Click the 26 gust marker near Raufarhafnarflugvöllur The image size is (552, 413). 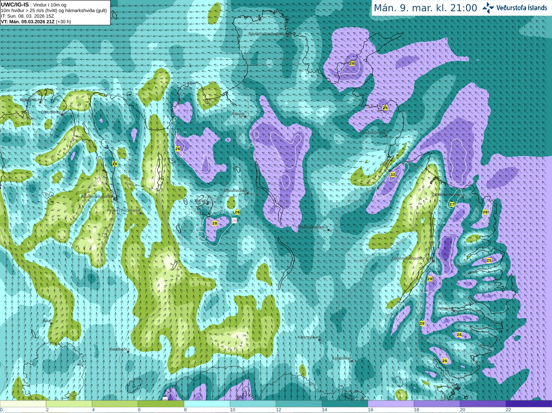(352, 63)
